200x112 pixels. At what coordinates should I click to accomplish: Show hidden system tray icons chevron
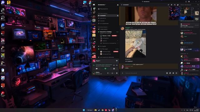tap(182, 110)
